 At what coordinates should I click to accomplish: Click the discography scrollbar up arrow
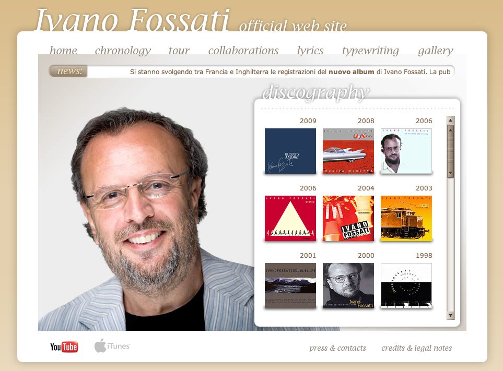450,121
